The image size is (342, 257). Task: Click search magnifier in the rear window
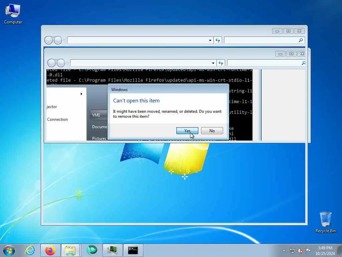pos(301,40)
